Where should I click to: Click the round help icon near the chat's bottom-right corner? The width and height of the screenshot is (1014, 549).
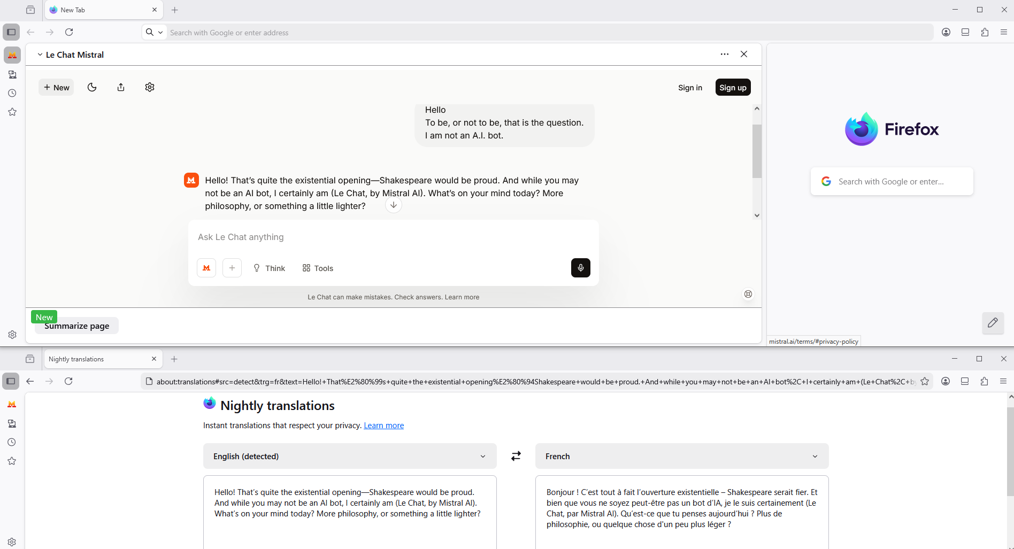point(748,294)
